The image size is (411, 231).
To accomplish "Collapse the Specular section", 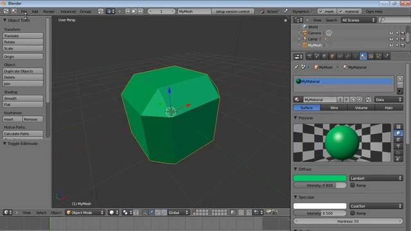I will pos(295,197).
